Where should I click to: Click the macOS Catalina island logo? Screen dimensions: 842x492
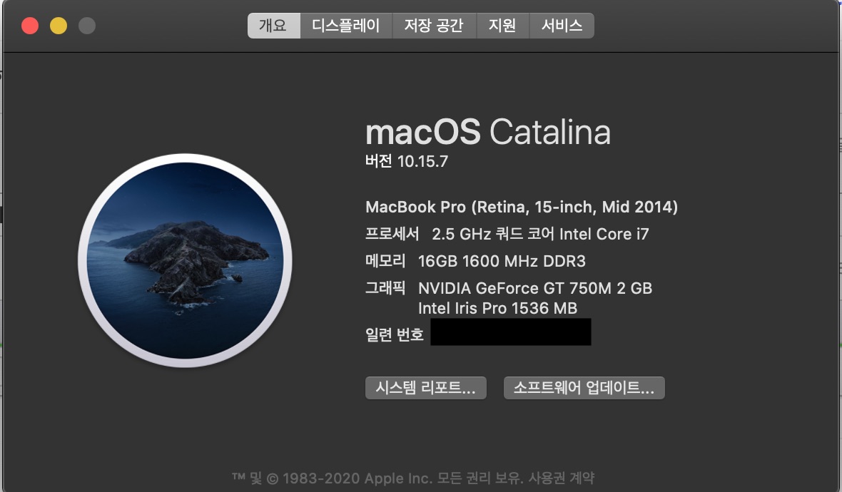click(x=186, y=261)
